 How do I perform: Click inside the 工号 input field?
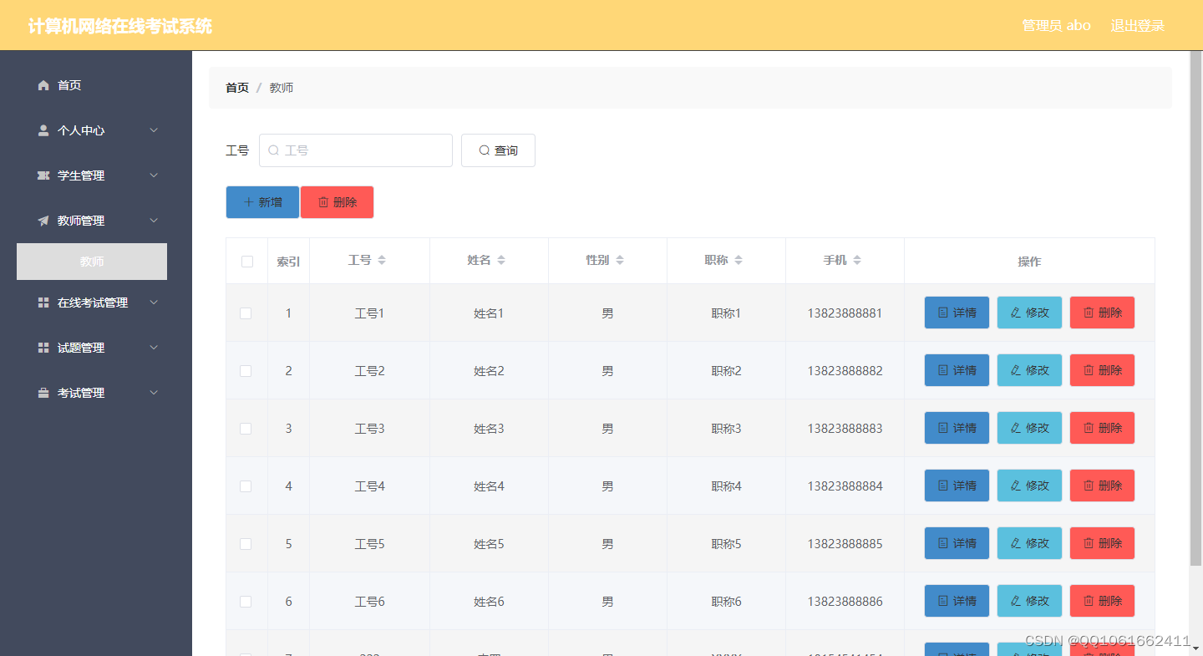pos(359,150)
